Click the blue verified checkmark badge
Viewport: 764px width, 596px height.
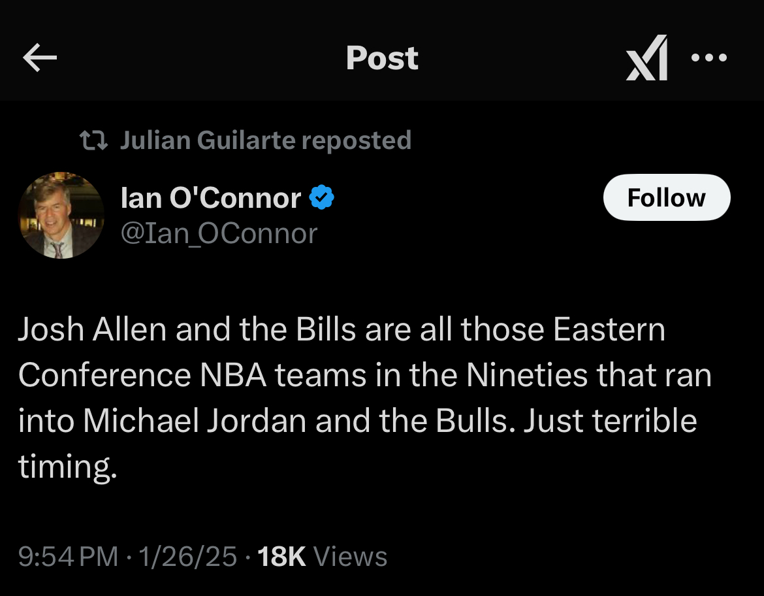click(321, 197)
